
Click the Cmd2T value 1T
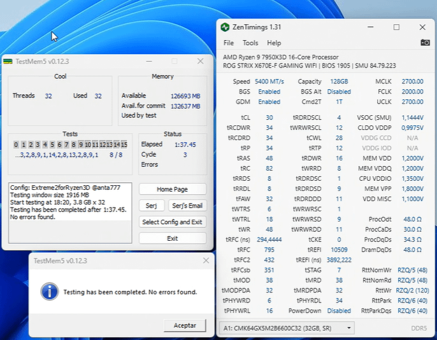tap(339, 102)
